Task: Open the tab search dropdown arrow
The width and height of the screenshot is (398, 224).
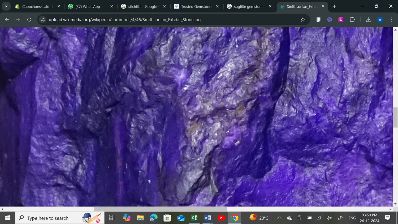Action: point(6,6)
